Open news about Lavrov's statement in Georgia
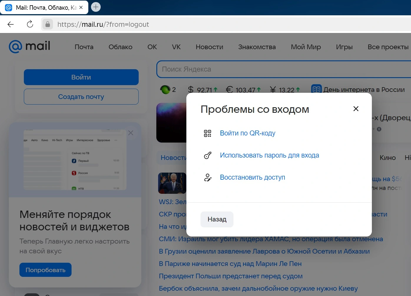The width and height of the screenshot is (411, 296). tap(264, 251)
